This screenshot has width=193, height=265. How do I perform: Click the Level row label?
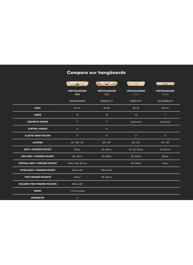point(38,108)
